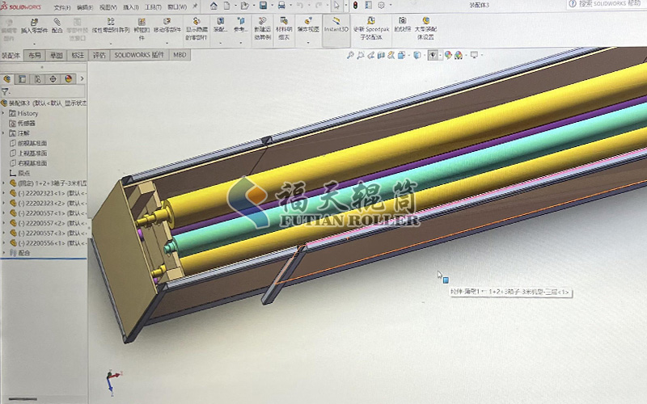Expand the 配合 (Mates) folder node
The image size is (647, 404).
point(3,253)
